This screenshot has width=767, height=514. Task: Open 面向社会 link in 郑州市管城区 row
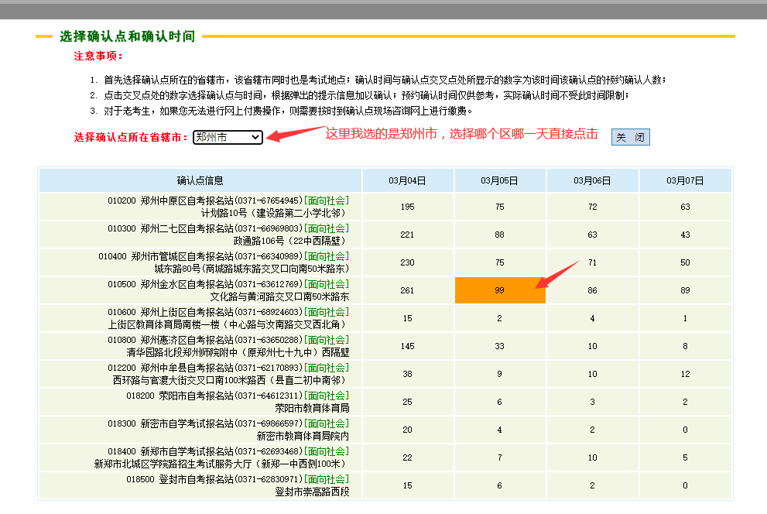[x=327, y=256]
